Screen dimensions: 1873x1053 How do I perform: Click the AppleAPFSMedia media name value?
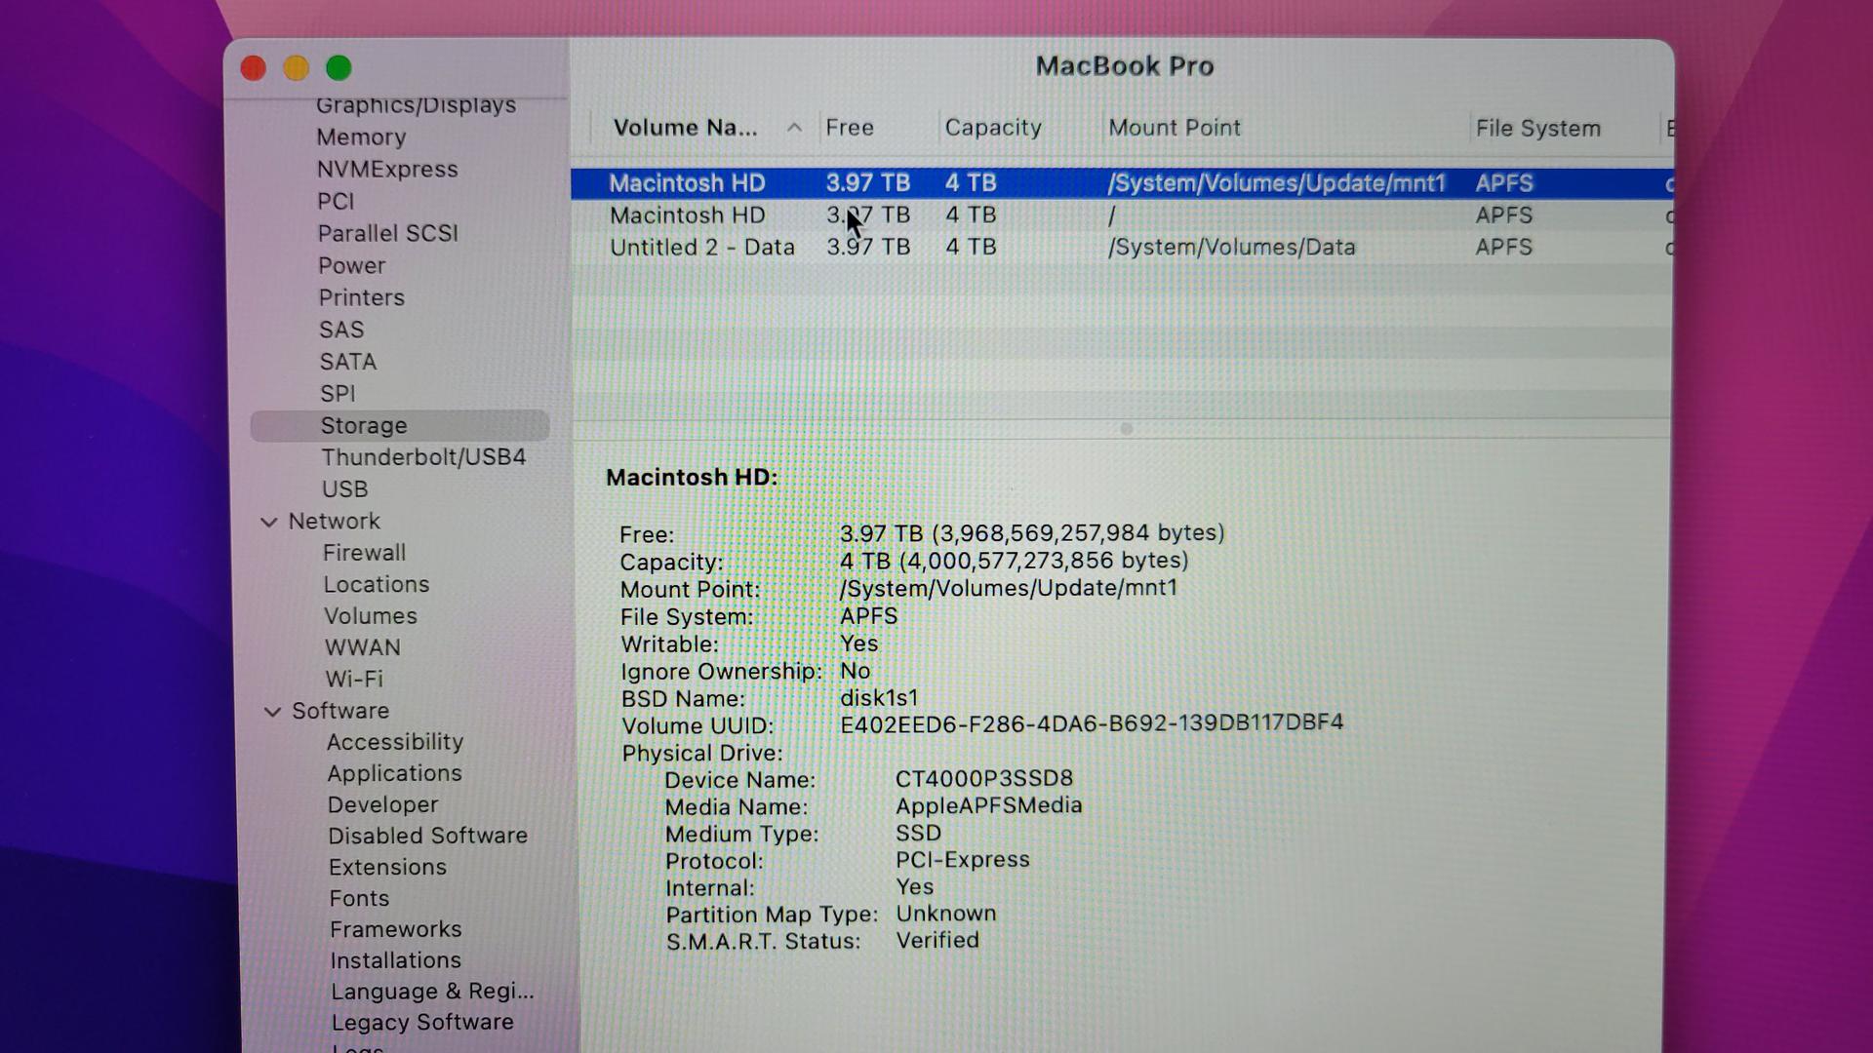(x=989, y=806)
